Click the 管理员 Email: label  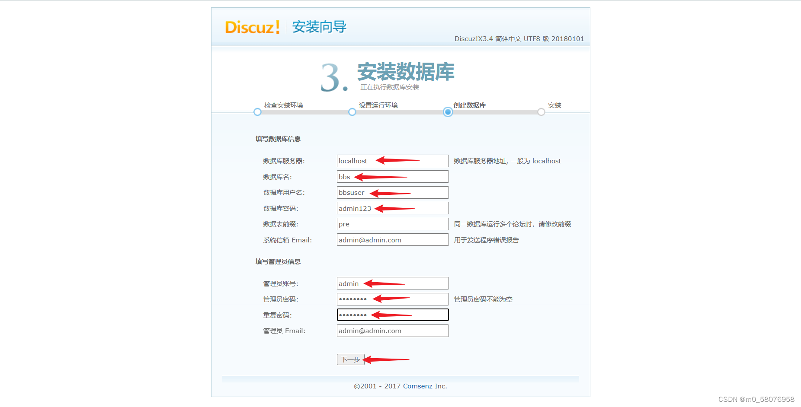click(284, 331)
